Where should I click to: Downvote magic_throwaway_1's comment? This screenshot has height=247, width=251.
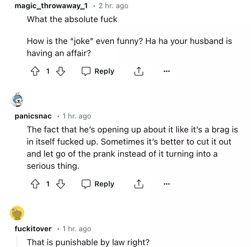tap(61, 72)
